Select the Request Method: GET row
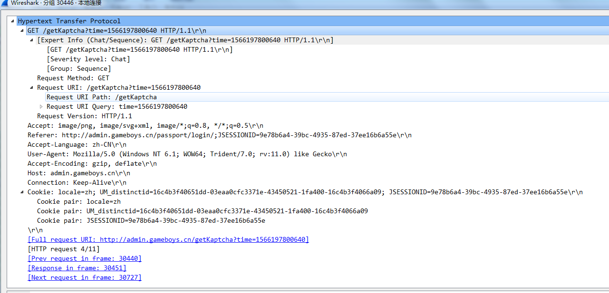The height and width of the screenshot is (293, 609). [x=73, y=78]
